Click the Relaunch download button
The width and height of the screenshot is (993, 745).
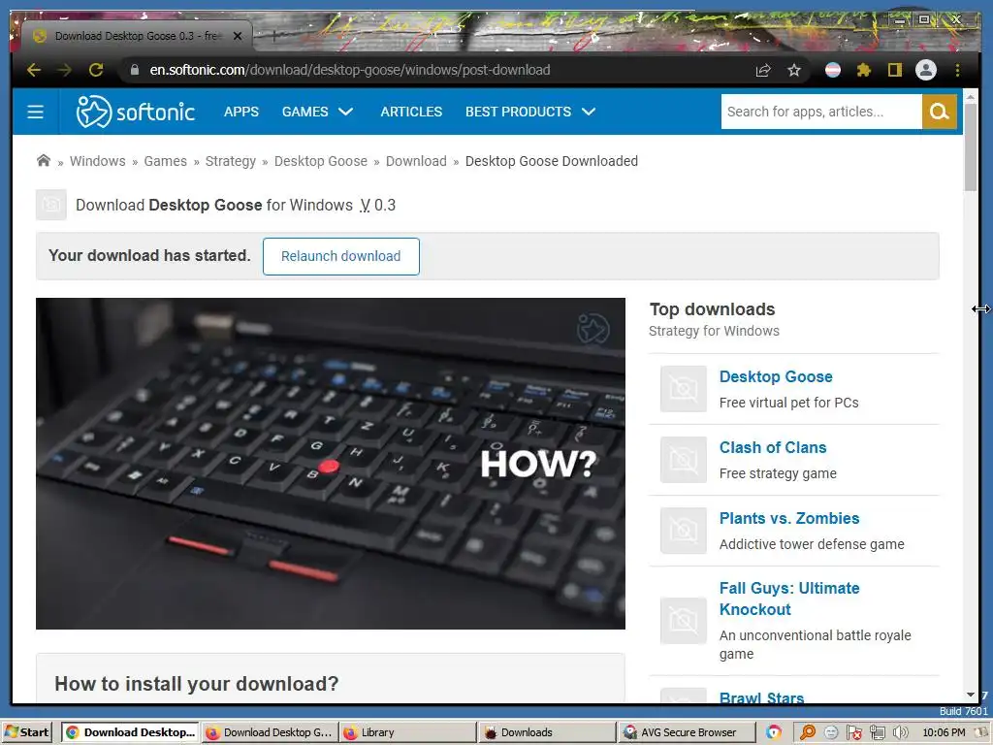340,256
